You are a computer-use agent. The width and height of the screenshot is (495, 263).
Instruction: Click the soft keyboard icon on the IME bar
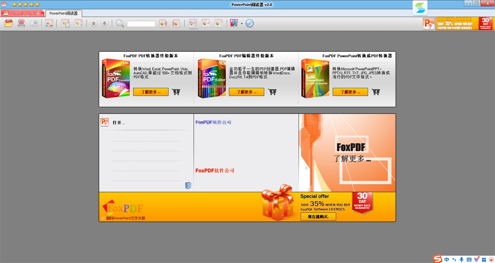coord(469,259)
